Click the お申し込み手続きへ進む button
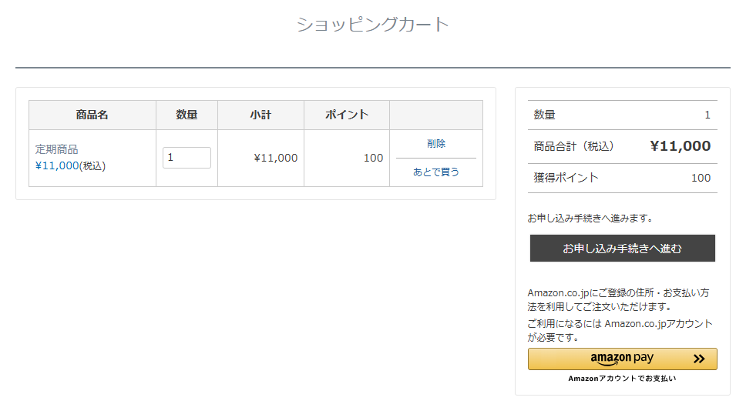Viewport: 736px width, 404px height. [x=623, y=249]
